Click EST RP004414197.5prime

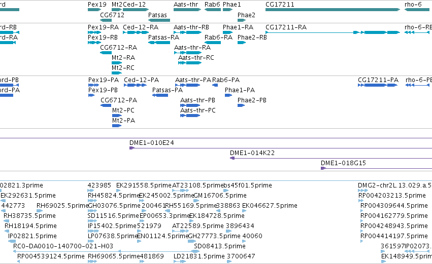362,241
